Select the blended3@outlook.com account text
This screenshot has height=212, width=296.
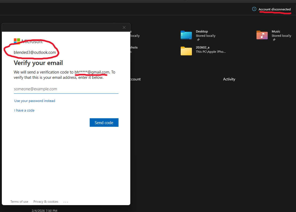[x=35, y=52]
